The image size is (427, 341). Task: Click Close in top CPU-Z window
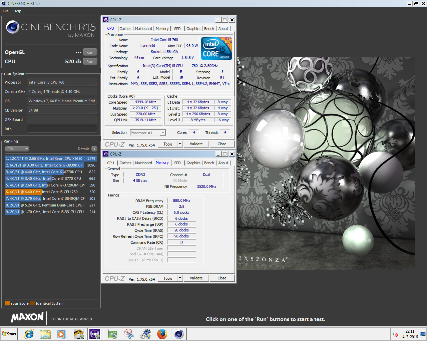click(x=222, y=144)
